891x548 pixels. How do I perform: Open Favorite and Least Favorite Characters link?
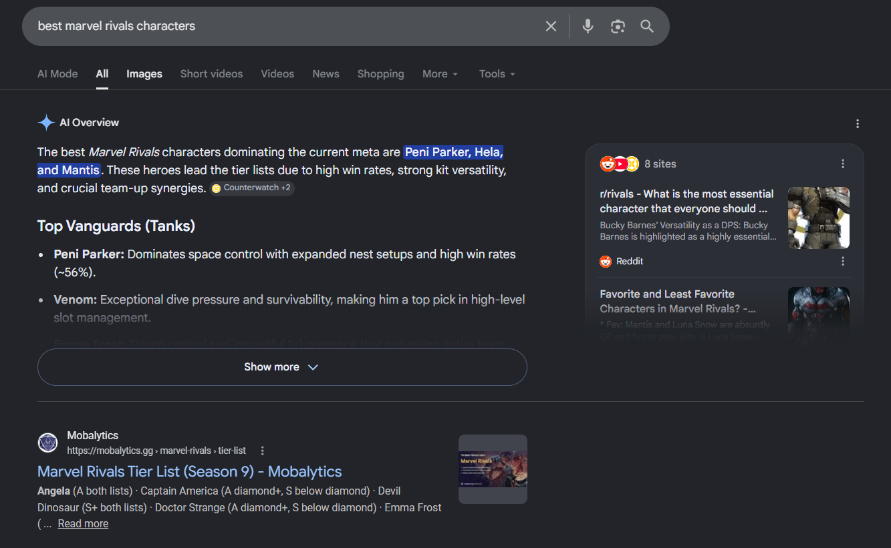pyautogui.click(x=678, y=301)
